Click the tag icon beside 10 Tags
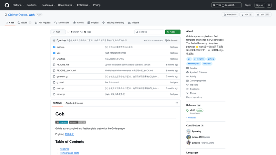Viewport: 276px width, 155px height. click(x=81, y=32)
